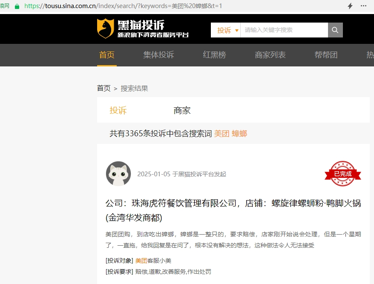Select 商家列表 in the navigation bar
The height and width of the screenshot is (284, 374).
pyautogui.click(x=270, y=55)
